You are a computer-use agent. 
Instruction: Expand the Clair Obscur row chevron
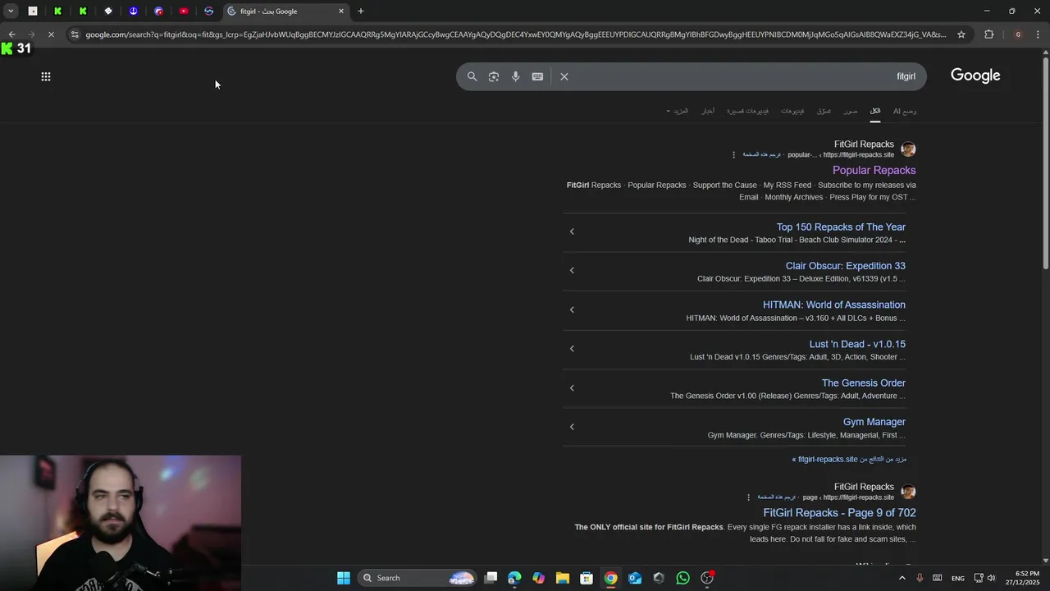pos(572,270)
